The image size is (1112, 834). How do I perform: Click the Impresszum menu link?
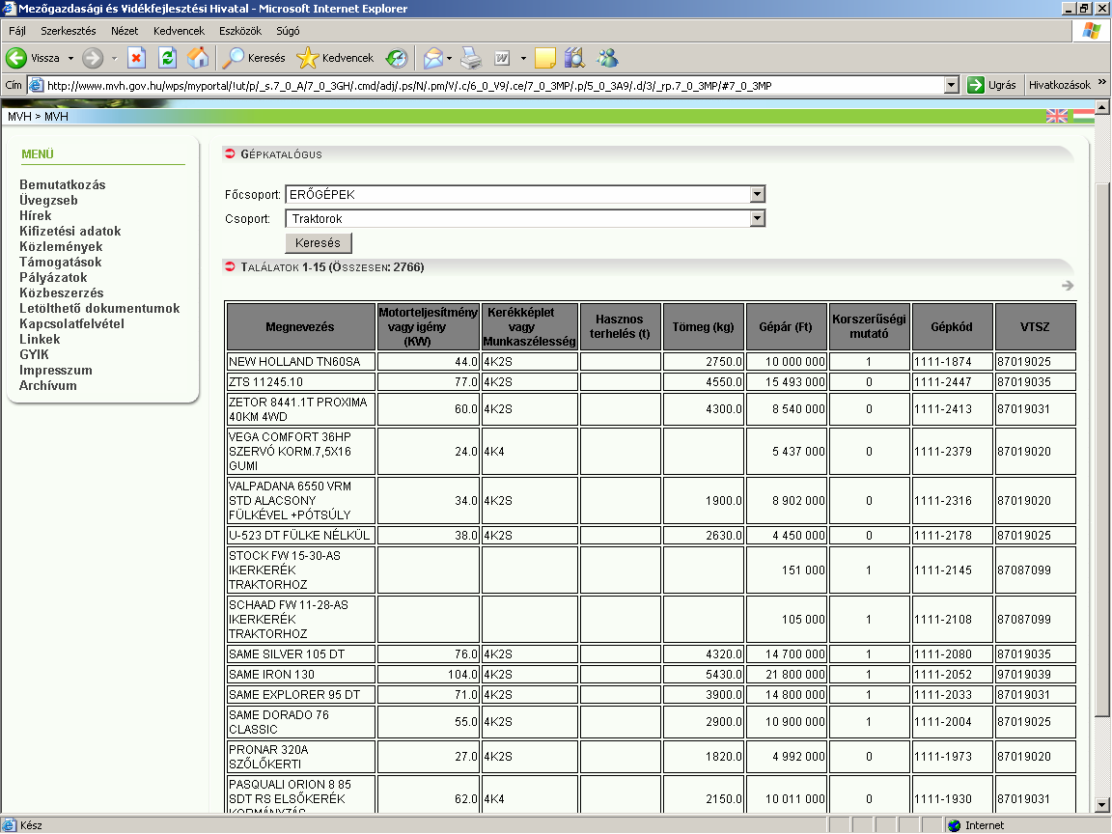(x=55, y=371)
